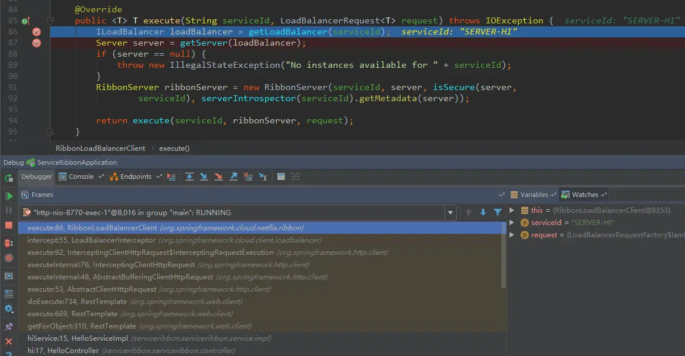Resume program execution
The width and height of the screenshot is (685, 356).
click(x=9, y=196)
